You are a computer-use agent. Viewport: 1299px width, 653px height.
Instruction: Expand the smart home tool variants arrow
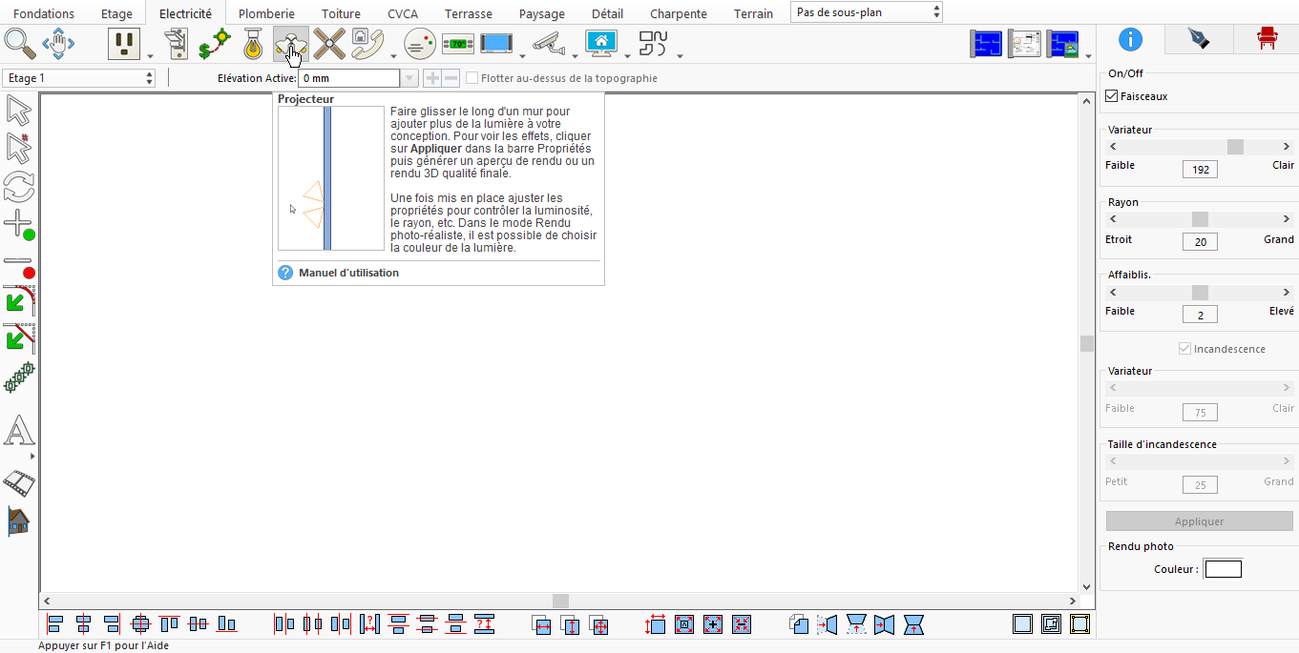[x=627, y=54]
